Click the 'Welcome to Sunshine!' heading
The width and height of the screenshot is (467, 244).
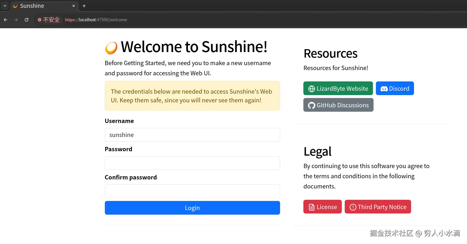194,47
